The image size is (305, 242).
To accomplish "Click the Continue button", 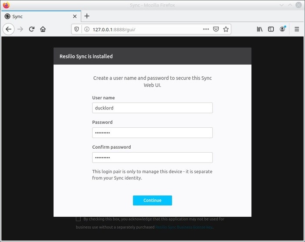I will click(x=152, y=200).
